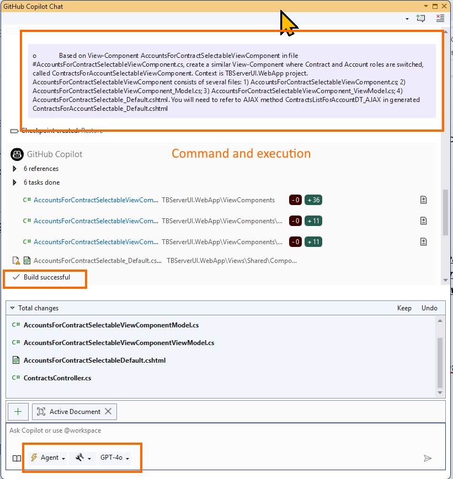Keep all total changes
This screenshot has width=453, height=479.
[404, 308]
